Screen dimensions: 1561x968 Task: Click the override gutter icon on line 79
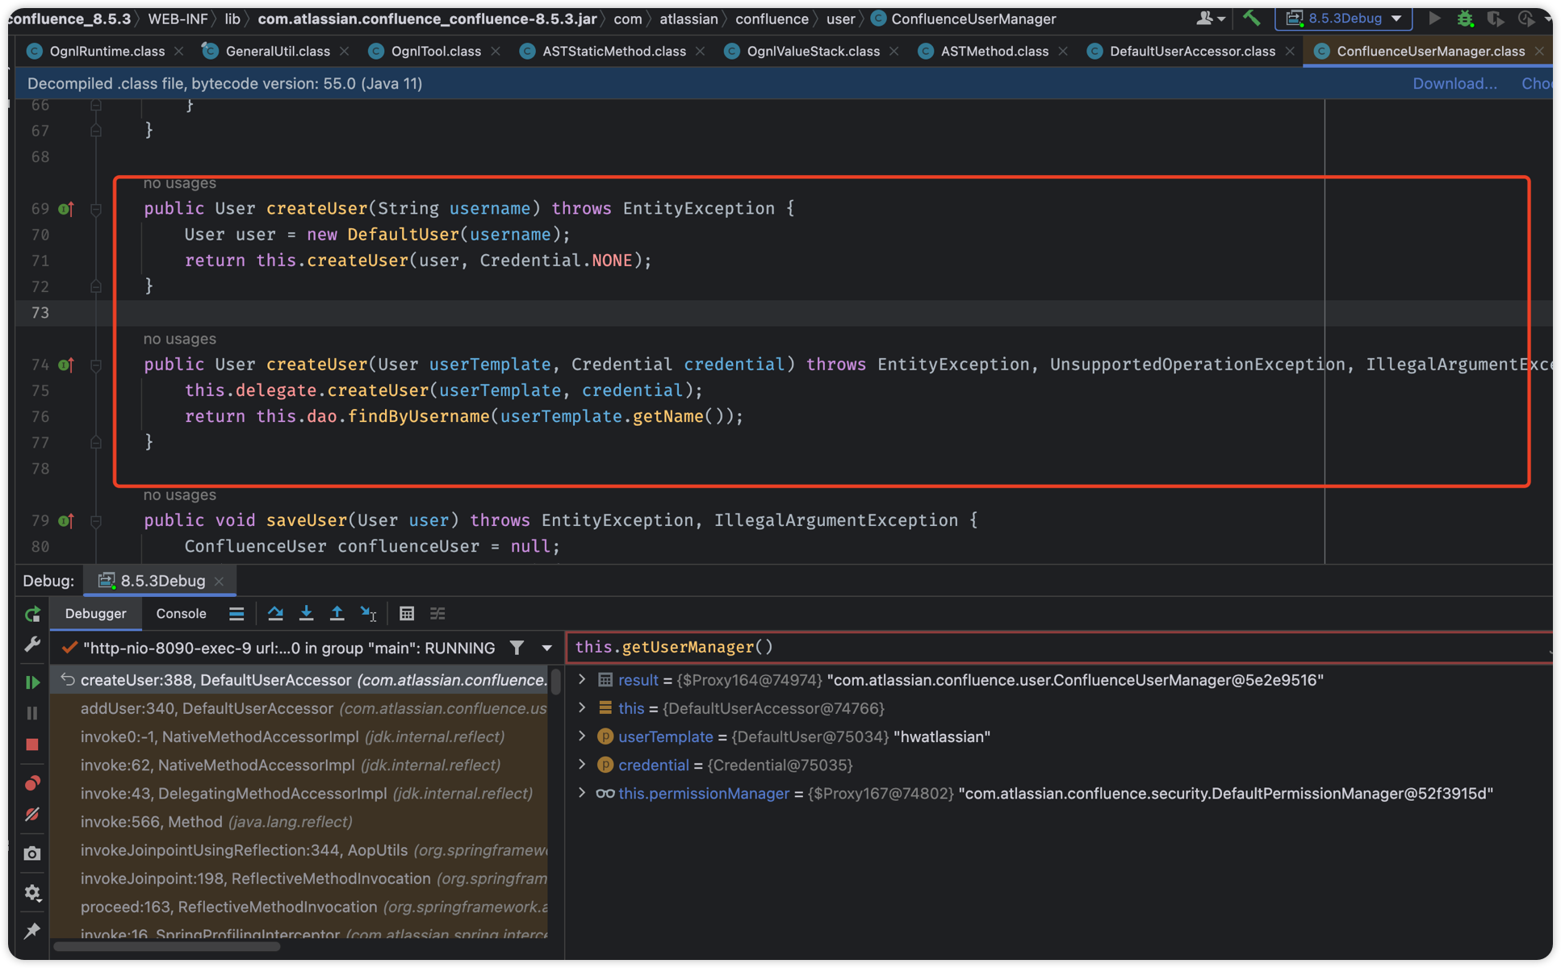[66, 520]
